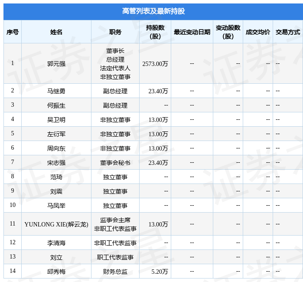Select the name YUNLONG XIE(解云龙)

coord(56,224)
